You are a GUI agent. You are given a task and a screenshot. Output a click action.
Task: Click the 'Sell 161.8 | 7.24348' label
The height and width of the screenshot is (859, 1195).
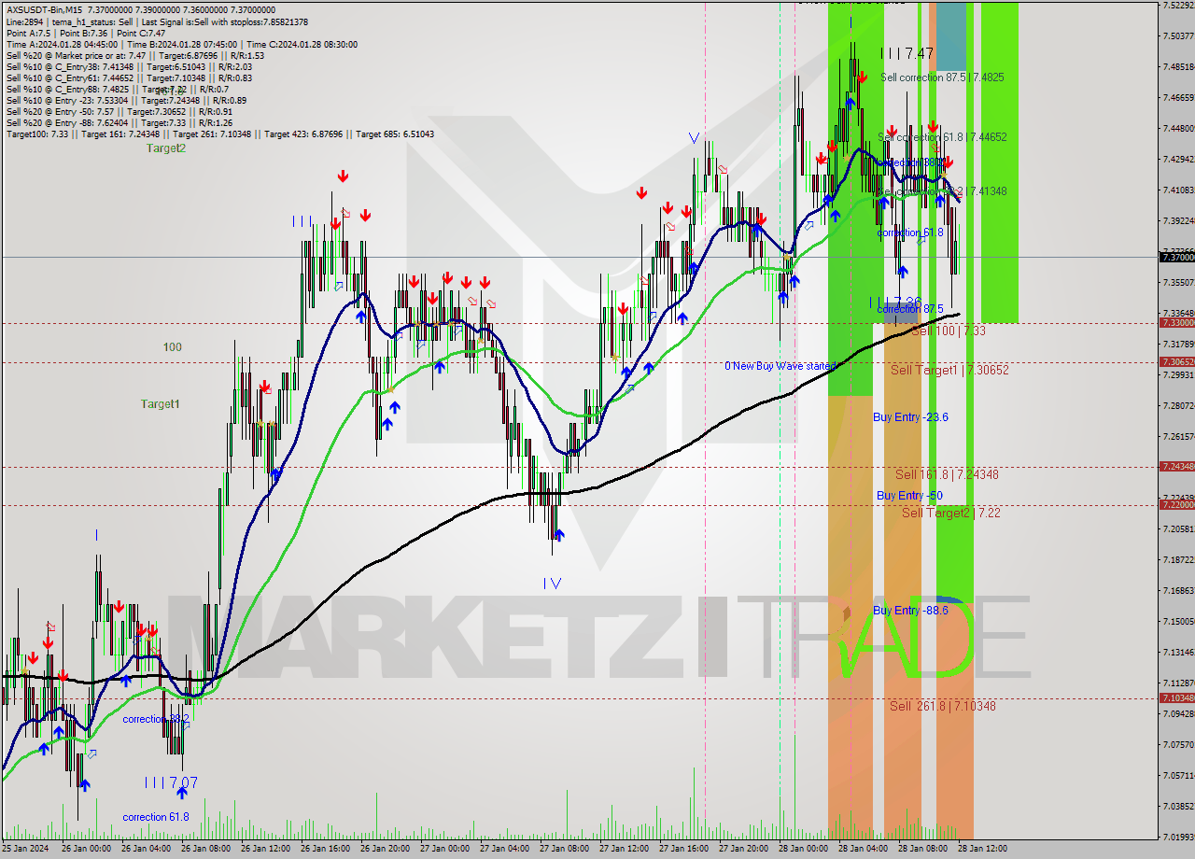(x=947, y=474)
